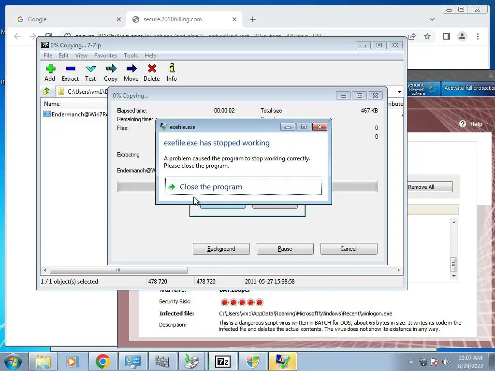Open the Tools menu in 7-Zip

point(131,56)
